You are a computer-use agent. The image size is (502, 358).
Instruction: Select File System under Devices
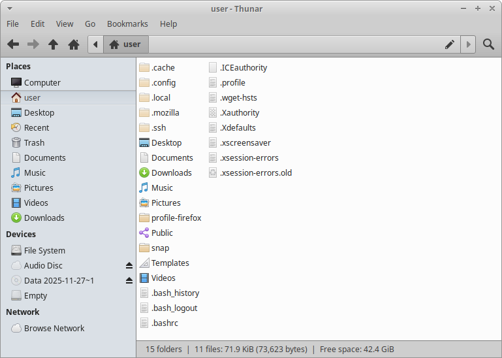click(68, 251)
